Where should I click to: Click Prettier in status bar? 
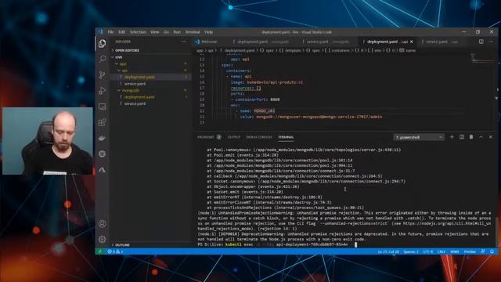pos(470,251)
